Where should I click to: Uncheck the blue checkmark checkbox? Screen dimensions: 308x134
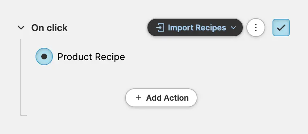click(x=281, y=28)
